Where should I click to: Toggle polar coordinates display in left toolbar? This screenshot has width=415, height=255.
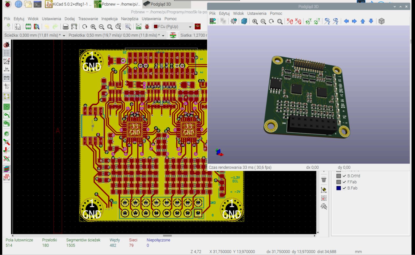[6, 61]
